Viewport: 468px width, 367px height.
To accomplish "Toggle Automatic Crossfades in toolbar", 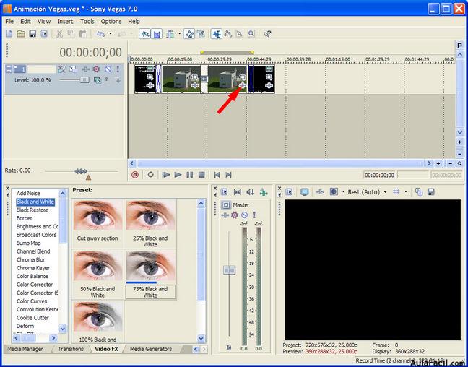I will (x=157, y=34).
